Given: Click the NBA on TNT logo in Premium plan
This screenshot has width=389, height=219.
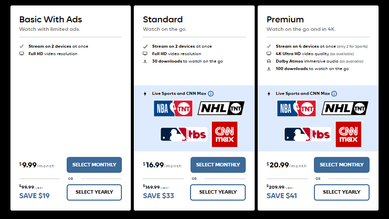Looking at the screenshot, I should (x=296, y=108).
